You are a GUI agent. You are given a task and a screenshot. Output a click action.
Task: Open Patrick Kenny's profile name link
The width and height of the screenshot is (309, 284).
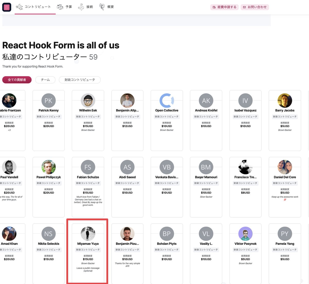click(x=48, y=110)
